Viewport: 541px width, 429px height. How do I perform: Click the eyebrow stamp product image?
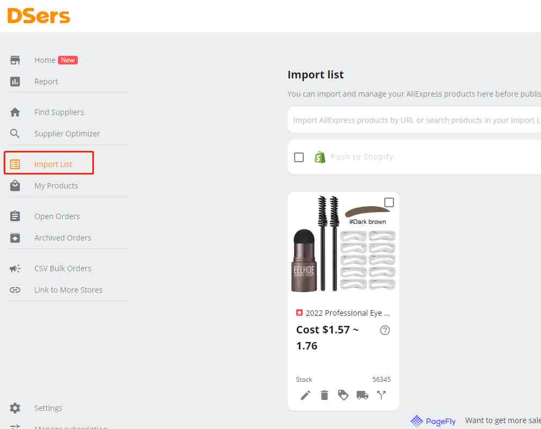(x=343, y=244)
